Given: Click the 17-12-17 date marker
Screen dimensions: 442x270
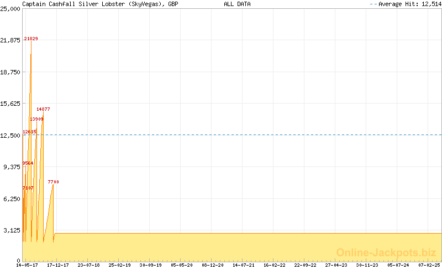Looking at the screenshot, I should point(57,265).
